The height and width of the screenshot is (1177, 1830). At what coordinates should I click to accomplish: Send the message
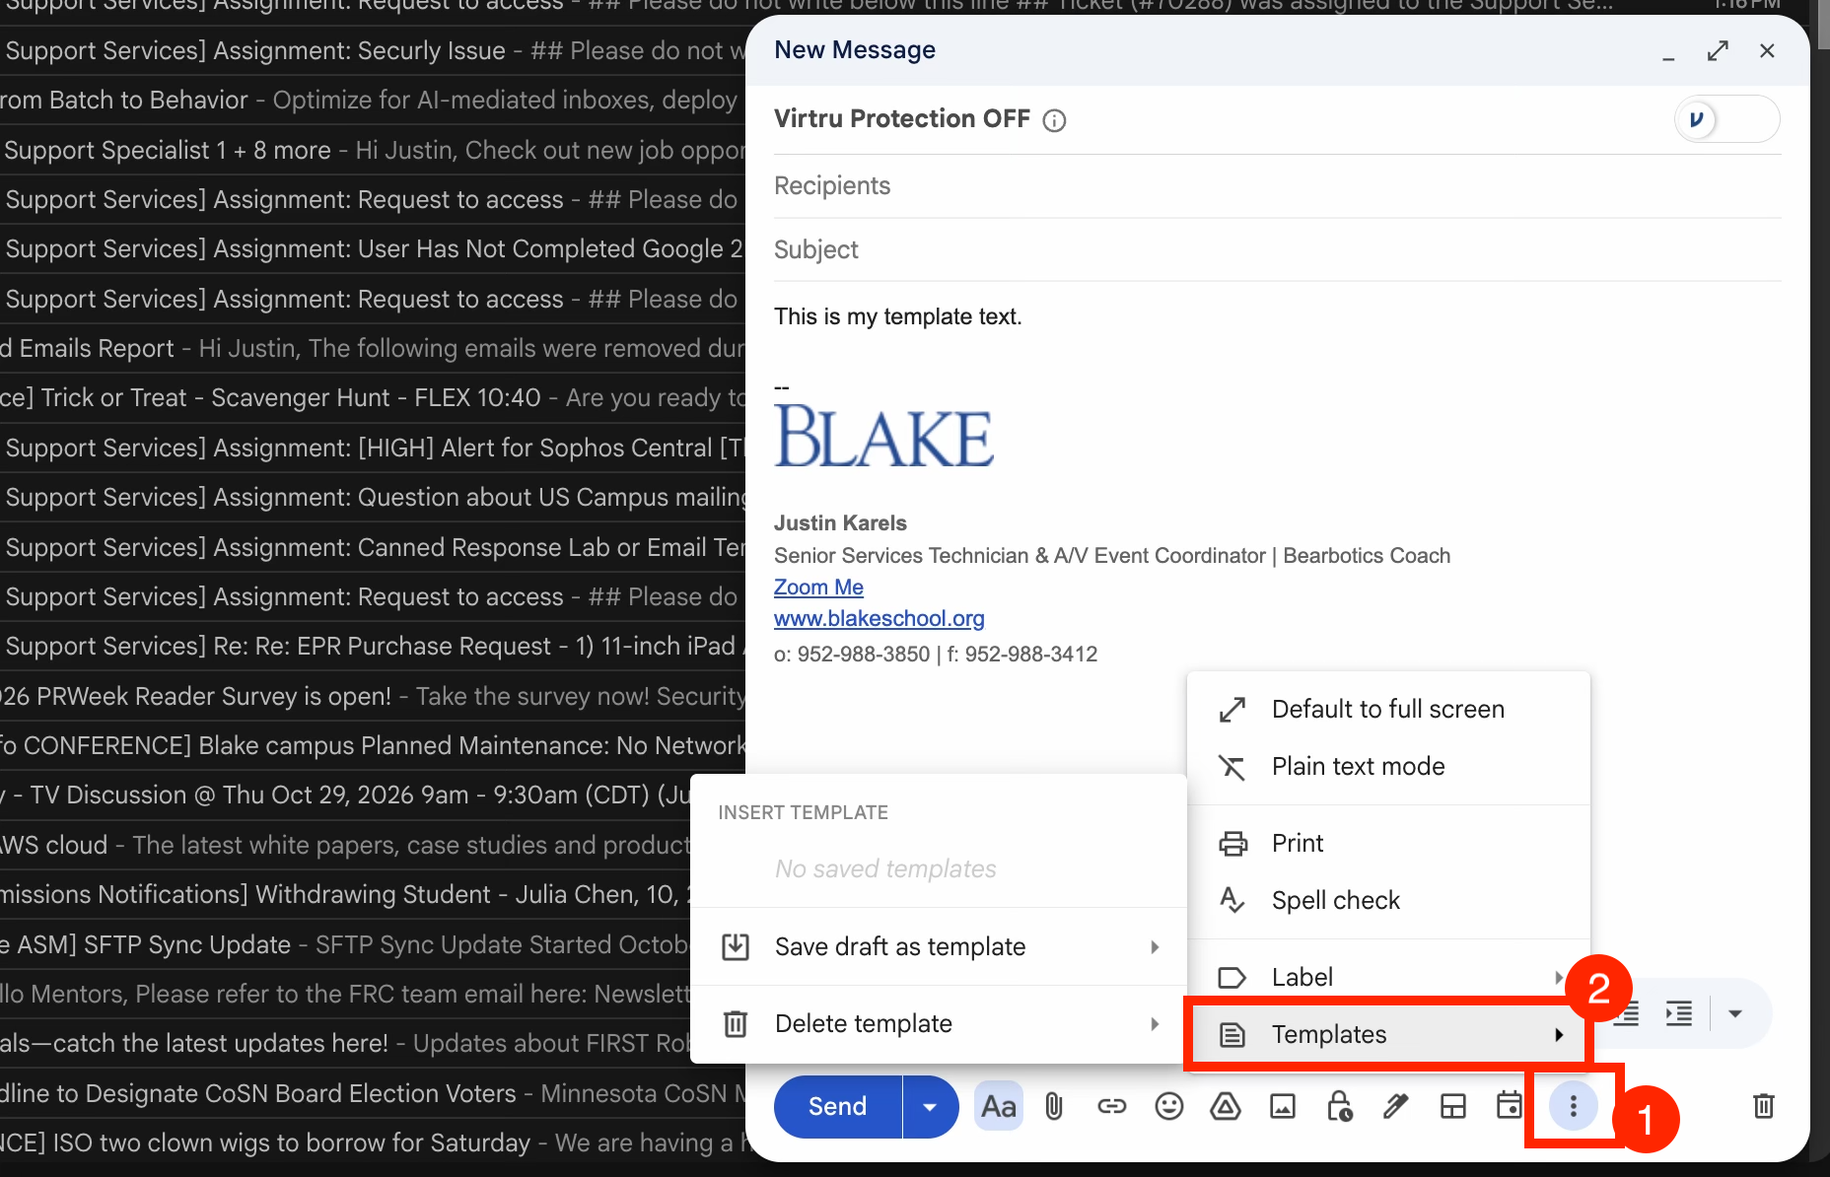pyautogui.click(x=837, y=1106)
